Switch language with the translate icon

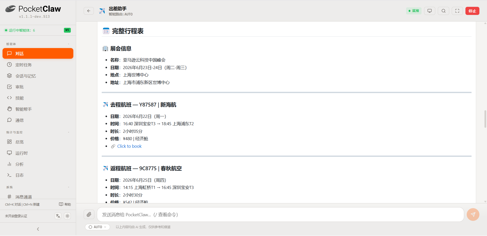point(58,216)
